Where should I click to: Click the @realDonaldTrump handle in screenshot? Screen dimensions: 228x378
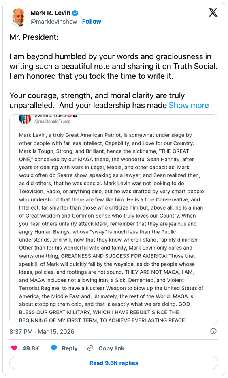tap(52, 121)
